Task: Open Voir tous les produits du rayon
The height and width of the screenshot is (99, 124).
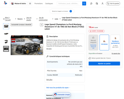Action: click(58, 88)
